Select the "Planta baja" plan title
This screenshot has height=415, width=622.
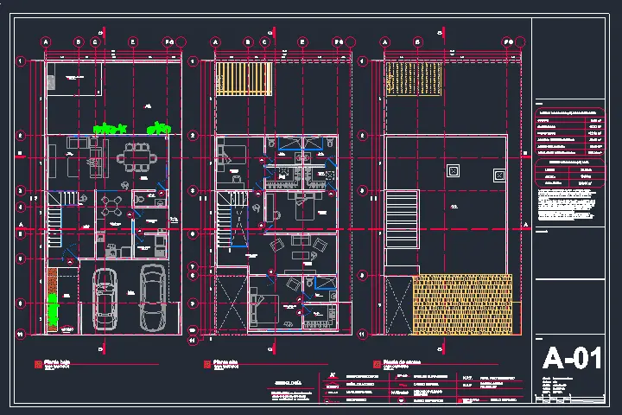(x=57, y=361)
